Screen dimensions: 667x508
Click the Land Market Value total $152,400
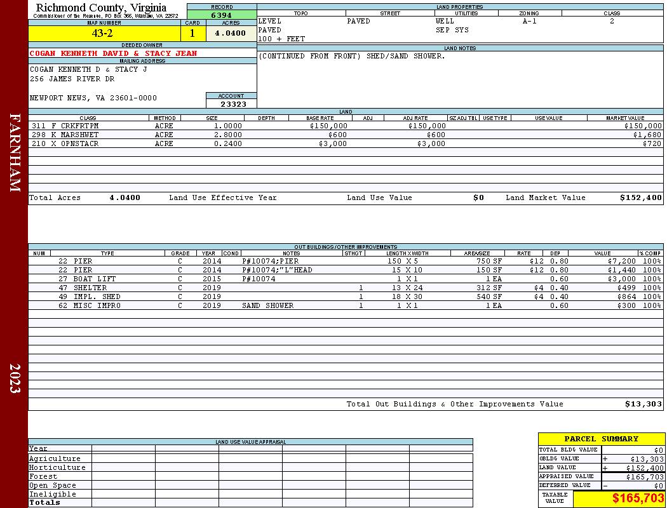640,197
